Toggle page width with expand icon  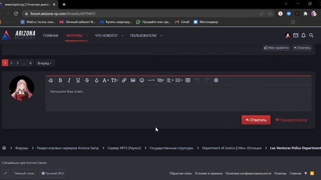coord(6,173)
